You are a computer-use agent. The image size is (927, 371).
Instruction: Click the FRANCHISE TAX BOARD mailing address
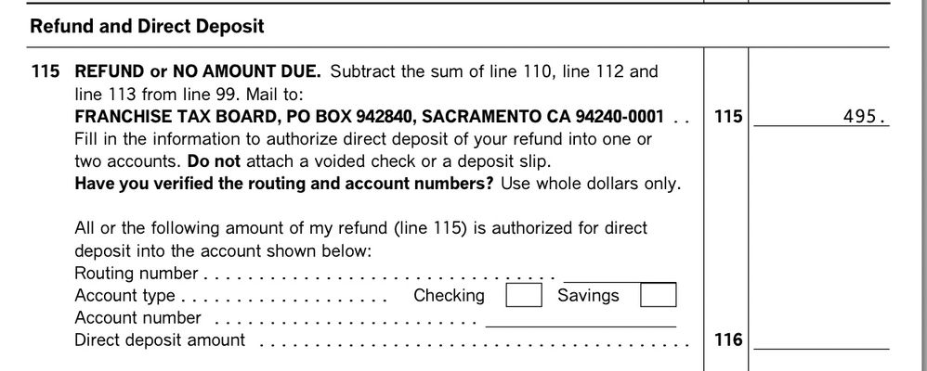tap(369, 116)
